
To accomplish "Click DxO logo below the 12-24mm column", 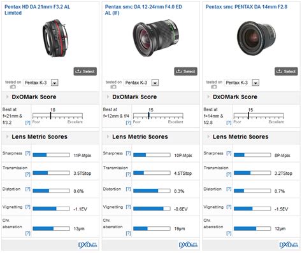I will (x=188, y=245).
